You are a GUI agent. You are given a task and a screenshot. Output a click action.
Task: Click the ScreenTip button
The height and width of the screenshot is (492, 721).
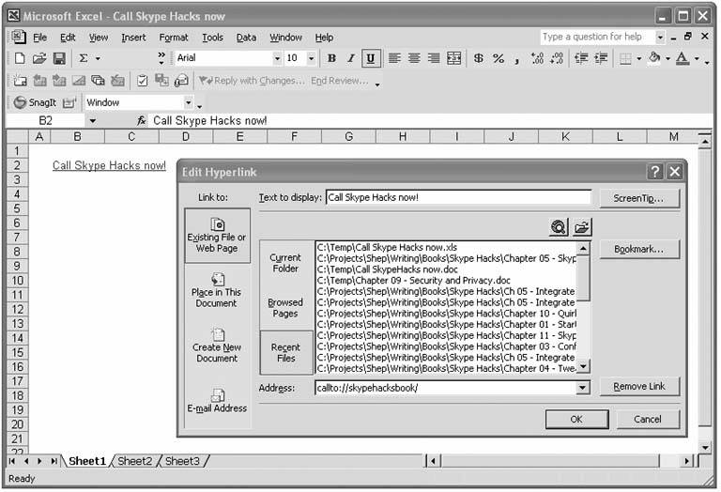tap(638, 198)
